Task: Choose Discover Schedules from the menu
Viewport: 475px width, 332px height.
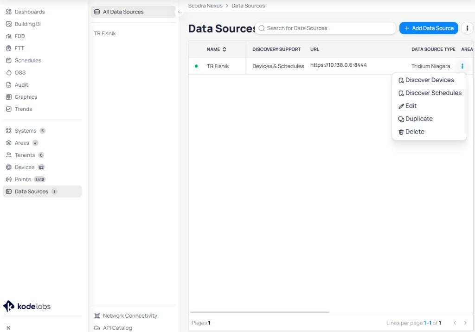Action: (x=429, y=93)
